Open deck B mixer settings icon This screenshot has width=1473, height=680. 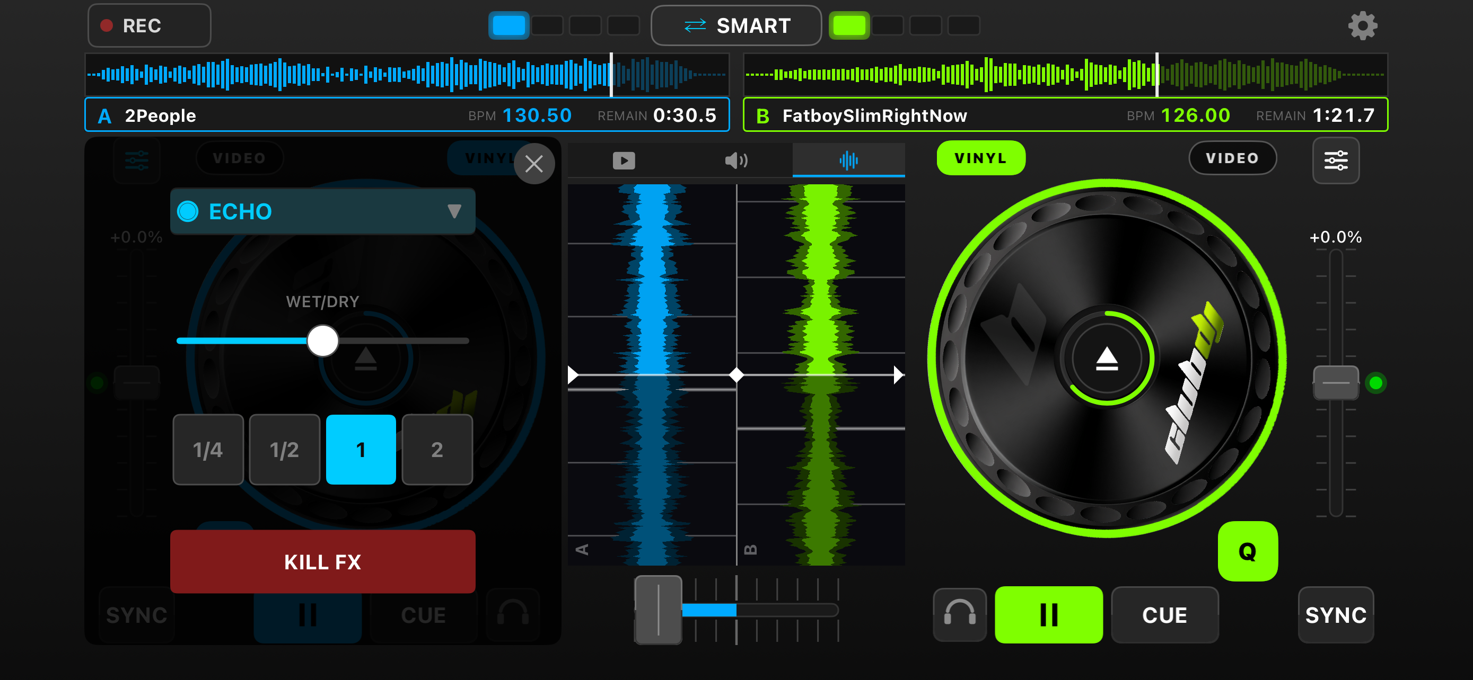tap(1336, 160)
